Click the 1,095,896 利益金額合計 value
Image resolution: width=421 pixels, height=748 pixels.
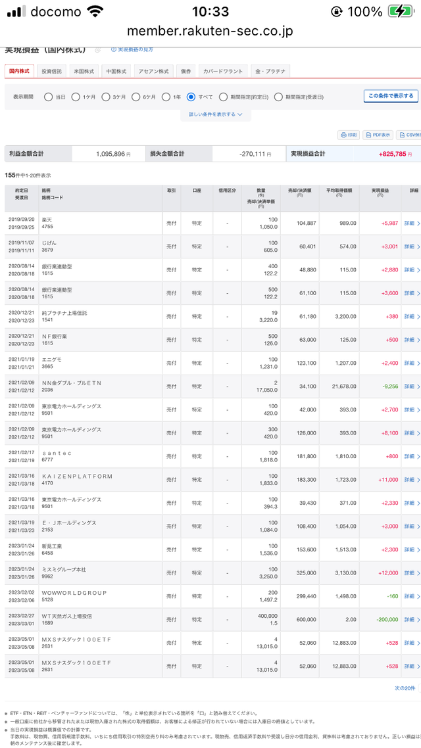[113, 154]
